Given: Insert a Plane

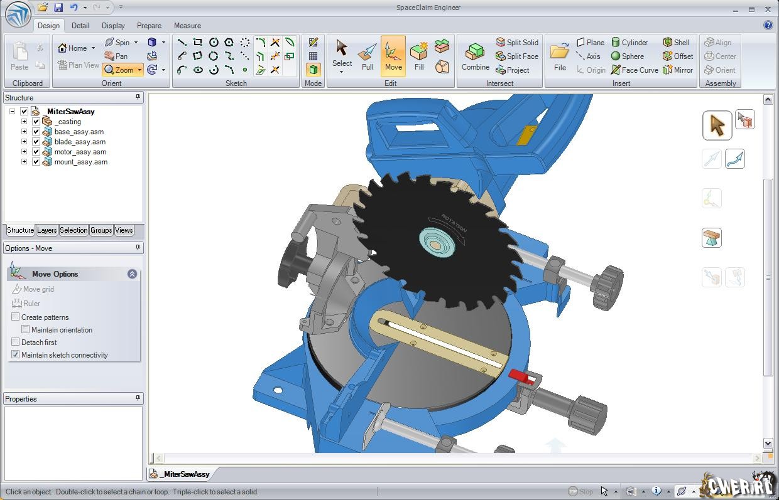Looking at the screenshot, I should [x=590, y=43].
